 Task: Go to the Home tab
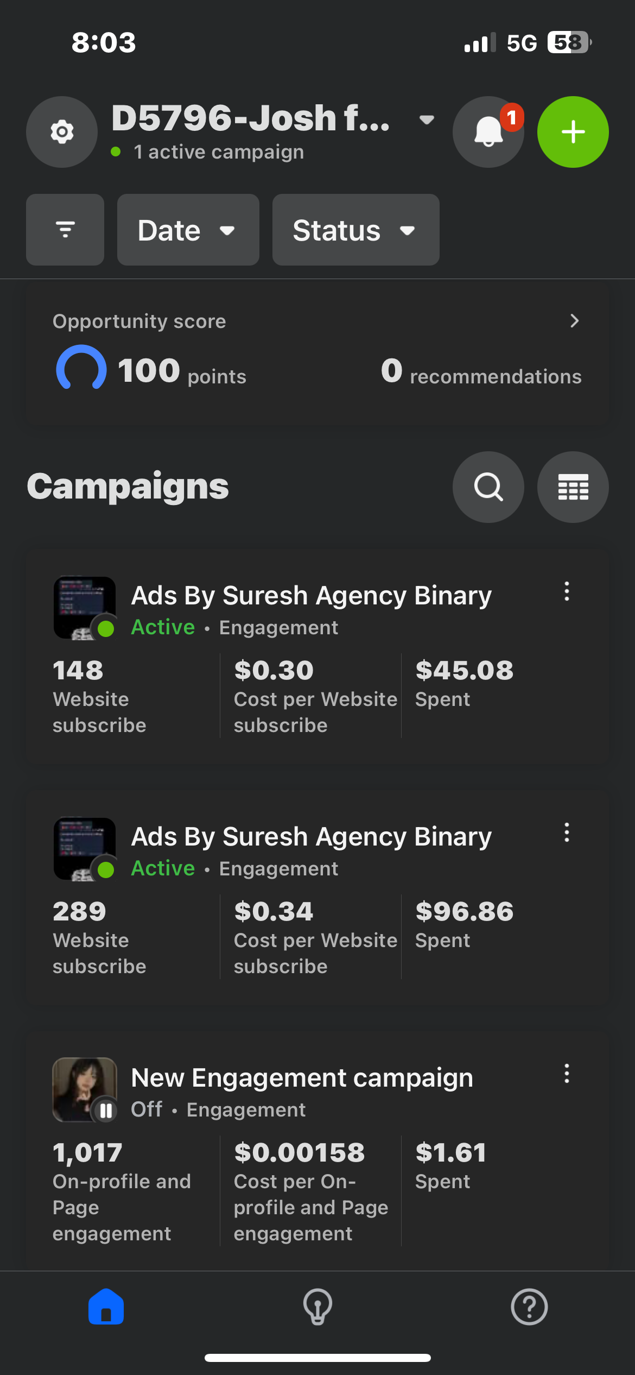[x=106, y=1307]
